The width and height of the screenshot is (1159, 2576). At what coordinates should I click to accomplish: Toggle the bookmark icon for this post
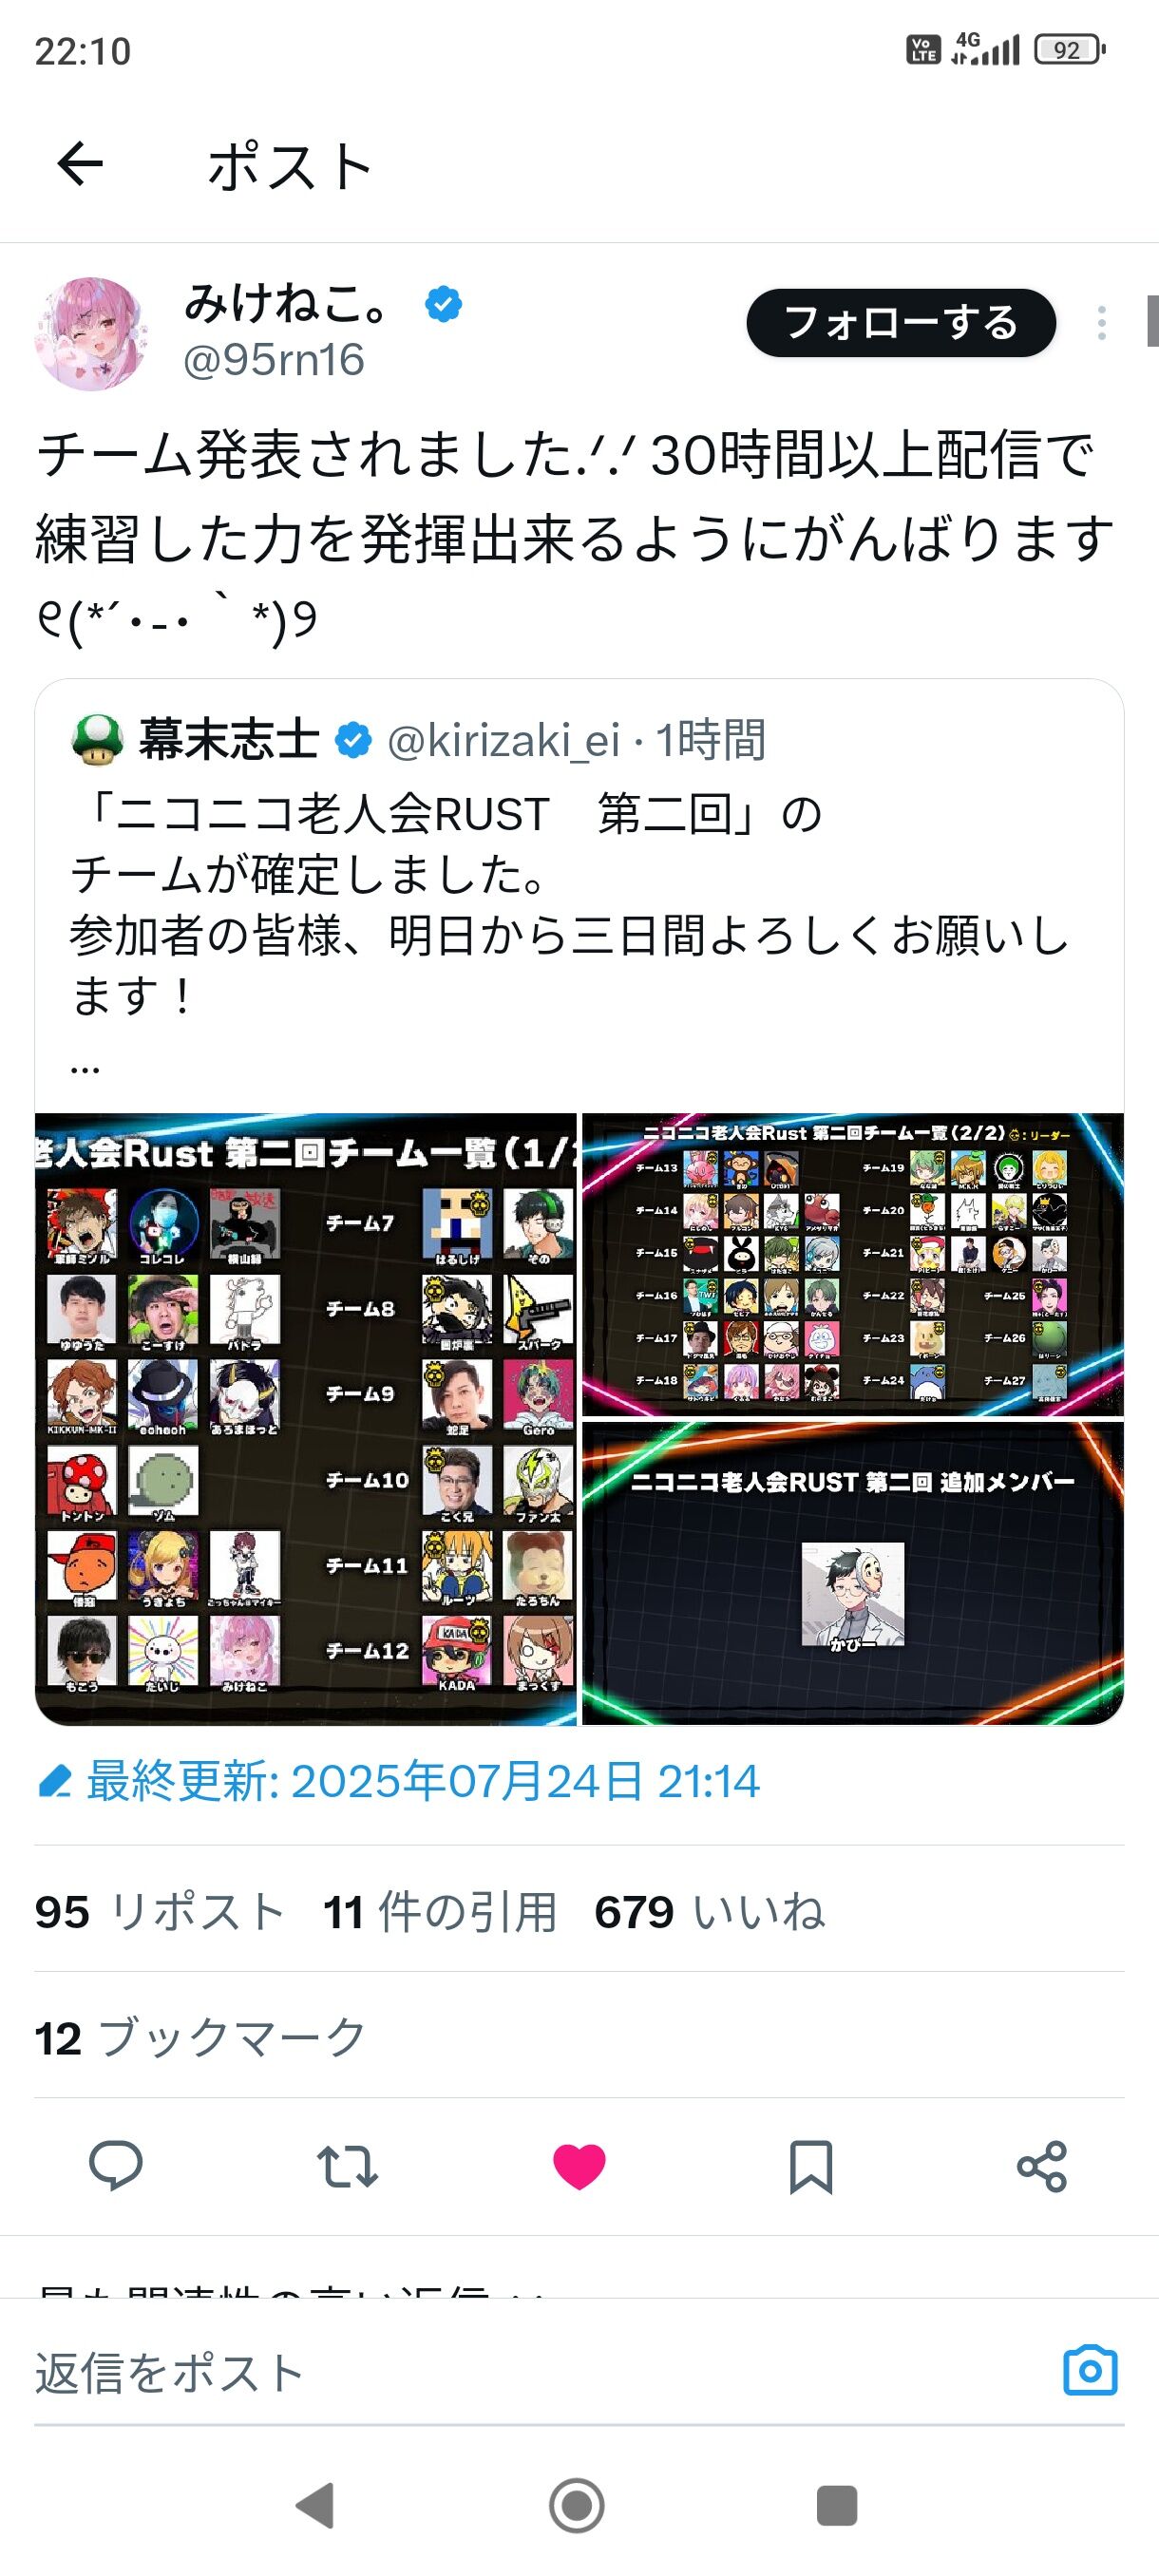click(810, 2167)
